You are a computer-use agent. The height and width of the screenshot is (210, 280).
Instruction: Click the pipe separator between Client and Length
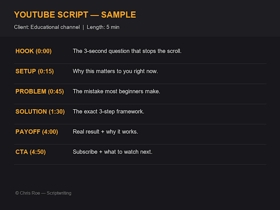click(83, 27)
